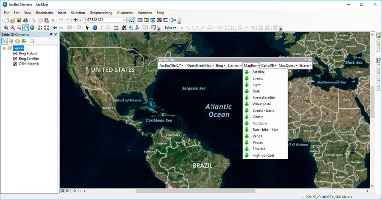Select the Zoom In tool
382x200 pixels.
(12, 28)
